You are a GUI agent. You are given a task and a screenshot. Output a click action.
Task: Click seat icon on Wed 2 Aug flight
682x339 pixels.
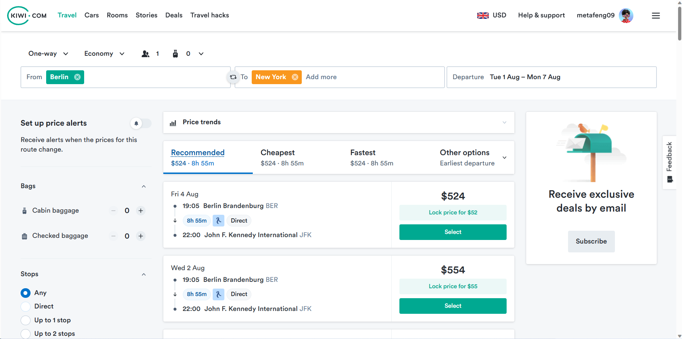219,294
